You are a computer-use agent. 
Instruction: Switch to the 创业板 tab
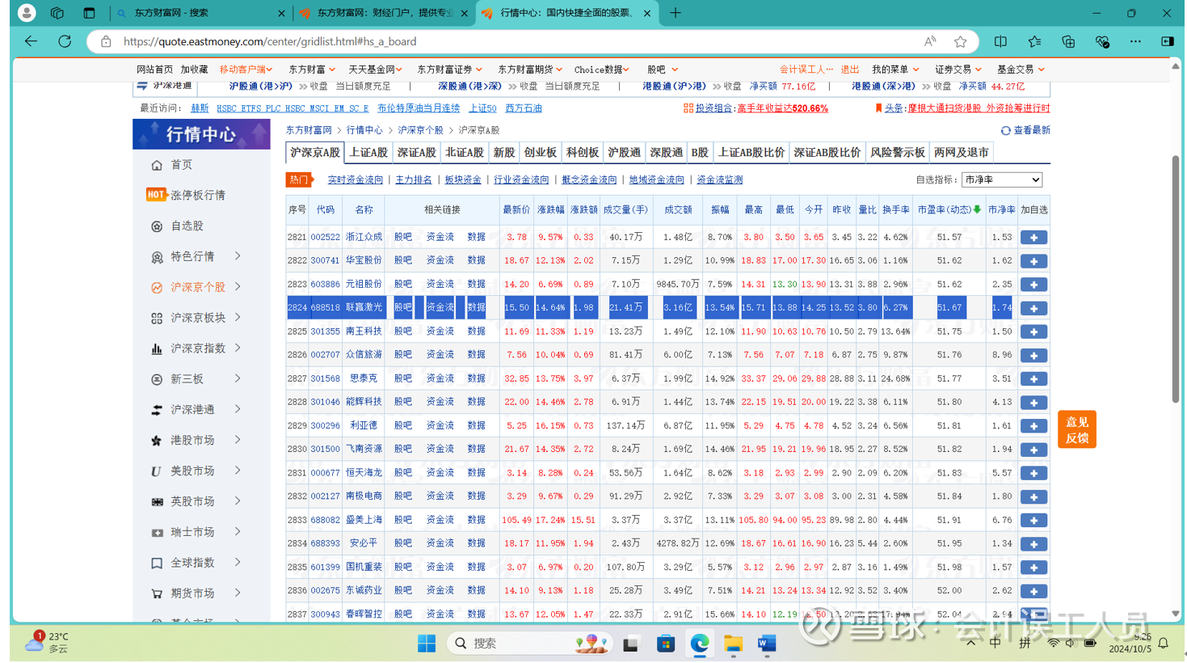540,153
